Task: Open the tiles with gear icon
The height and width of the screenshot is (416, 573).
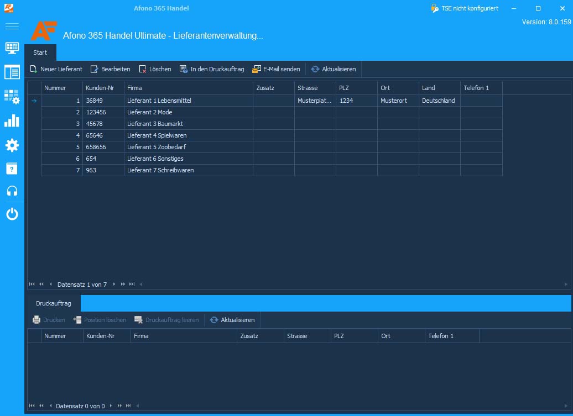Action: [12, 97]
